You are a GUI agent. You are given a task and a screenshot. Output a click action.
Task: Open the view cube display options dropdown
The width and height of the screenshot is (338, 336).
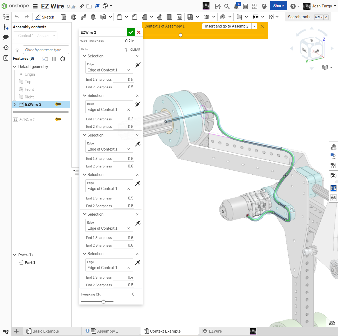(327, 67)
